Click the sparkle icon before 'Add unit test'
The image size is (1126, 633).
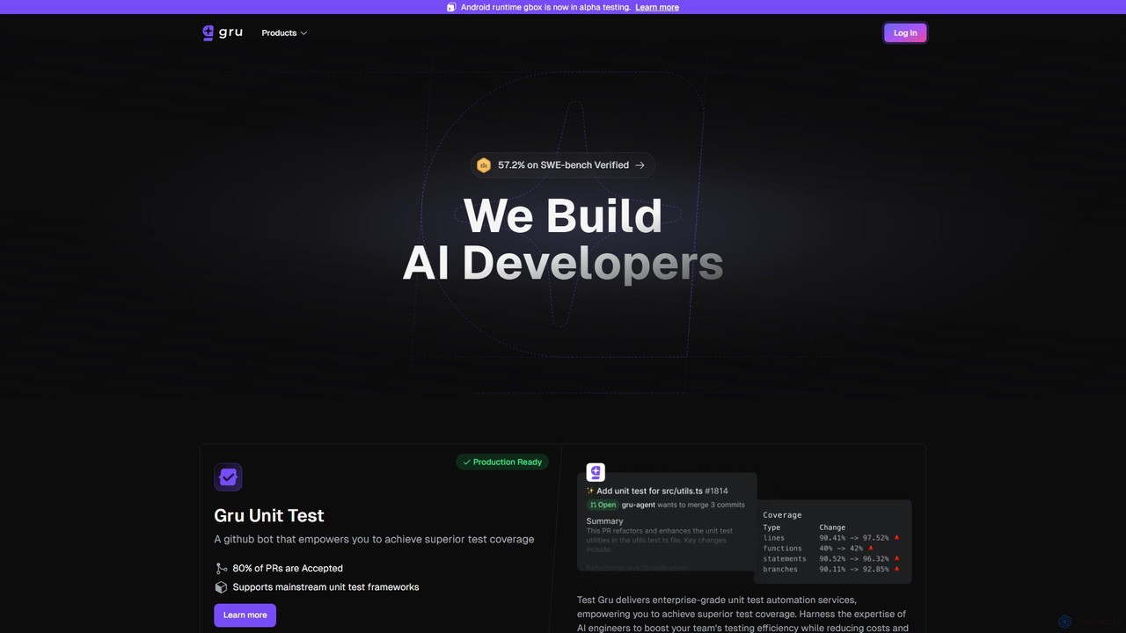tap(590, 491)
